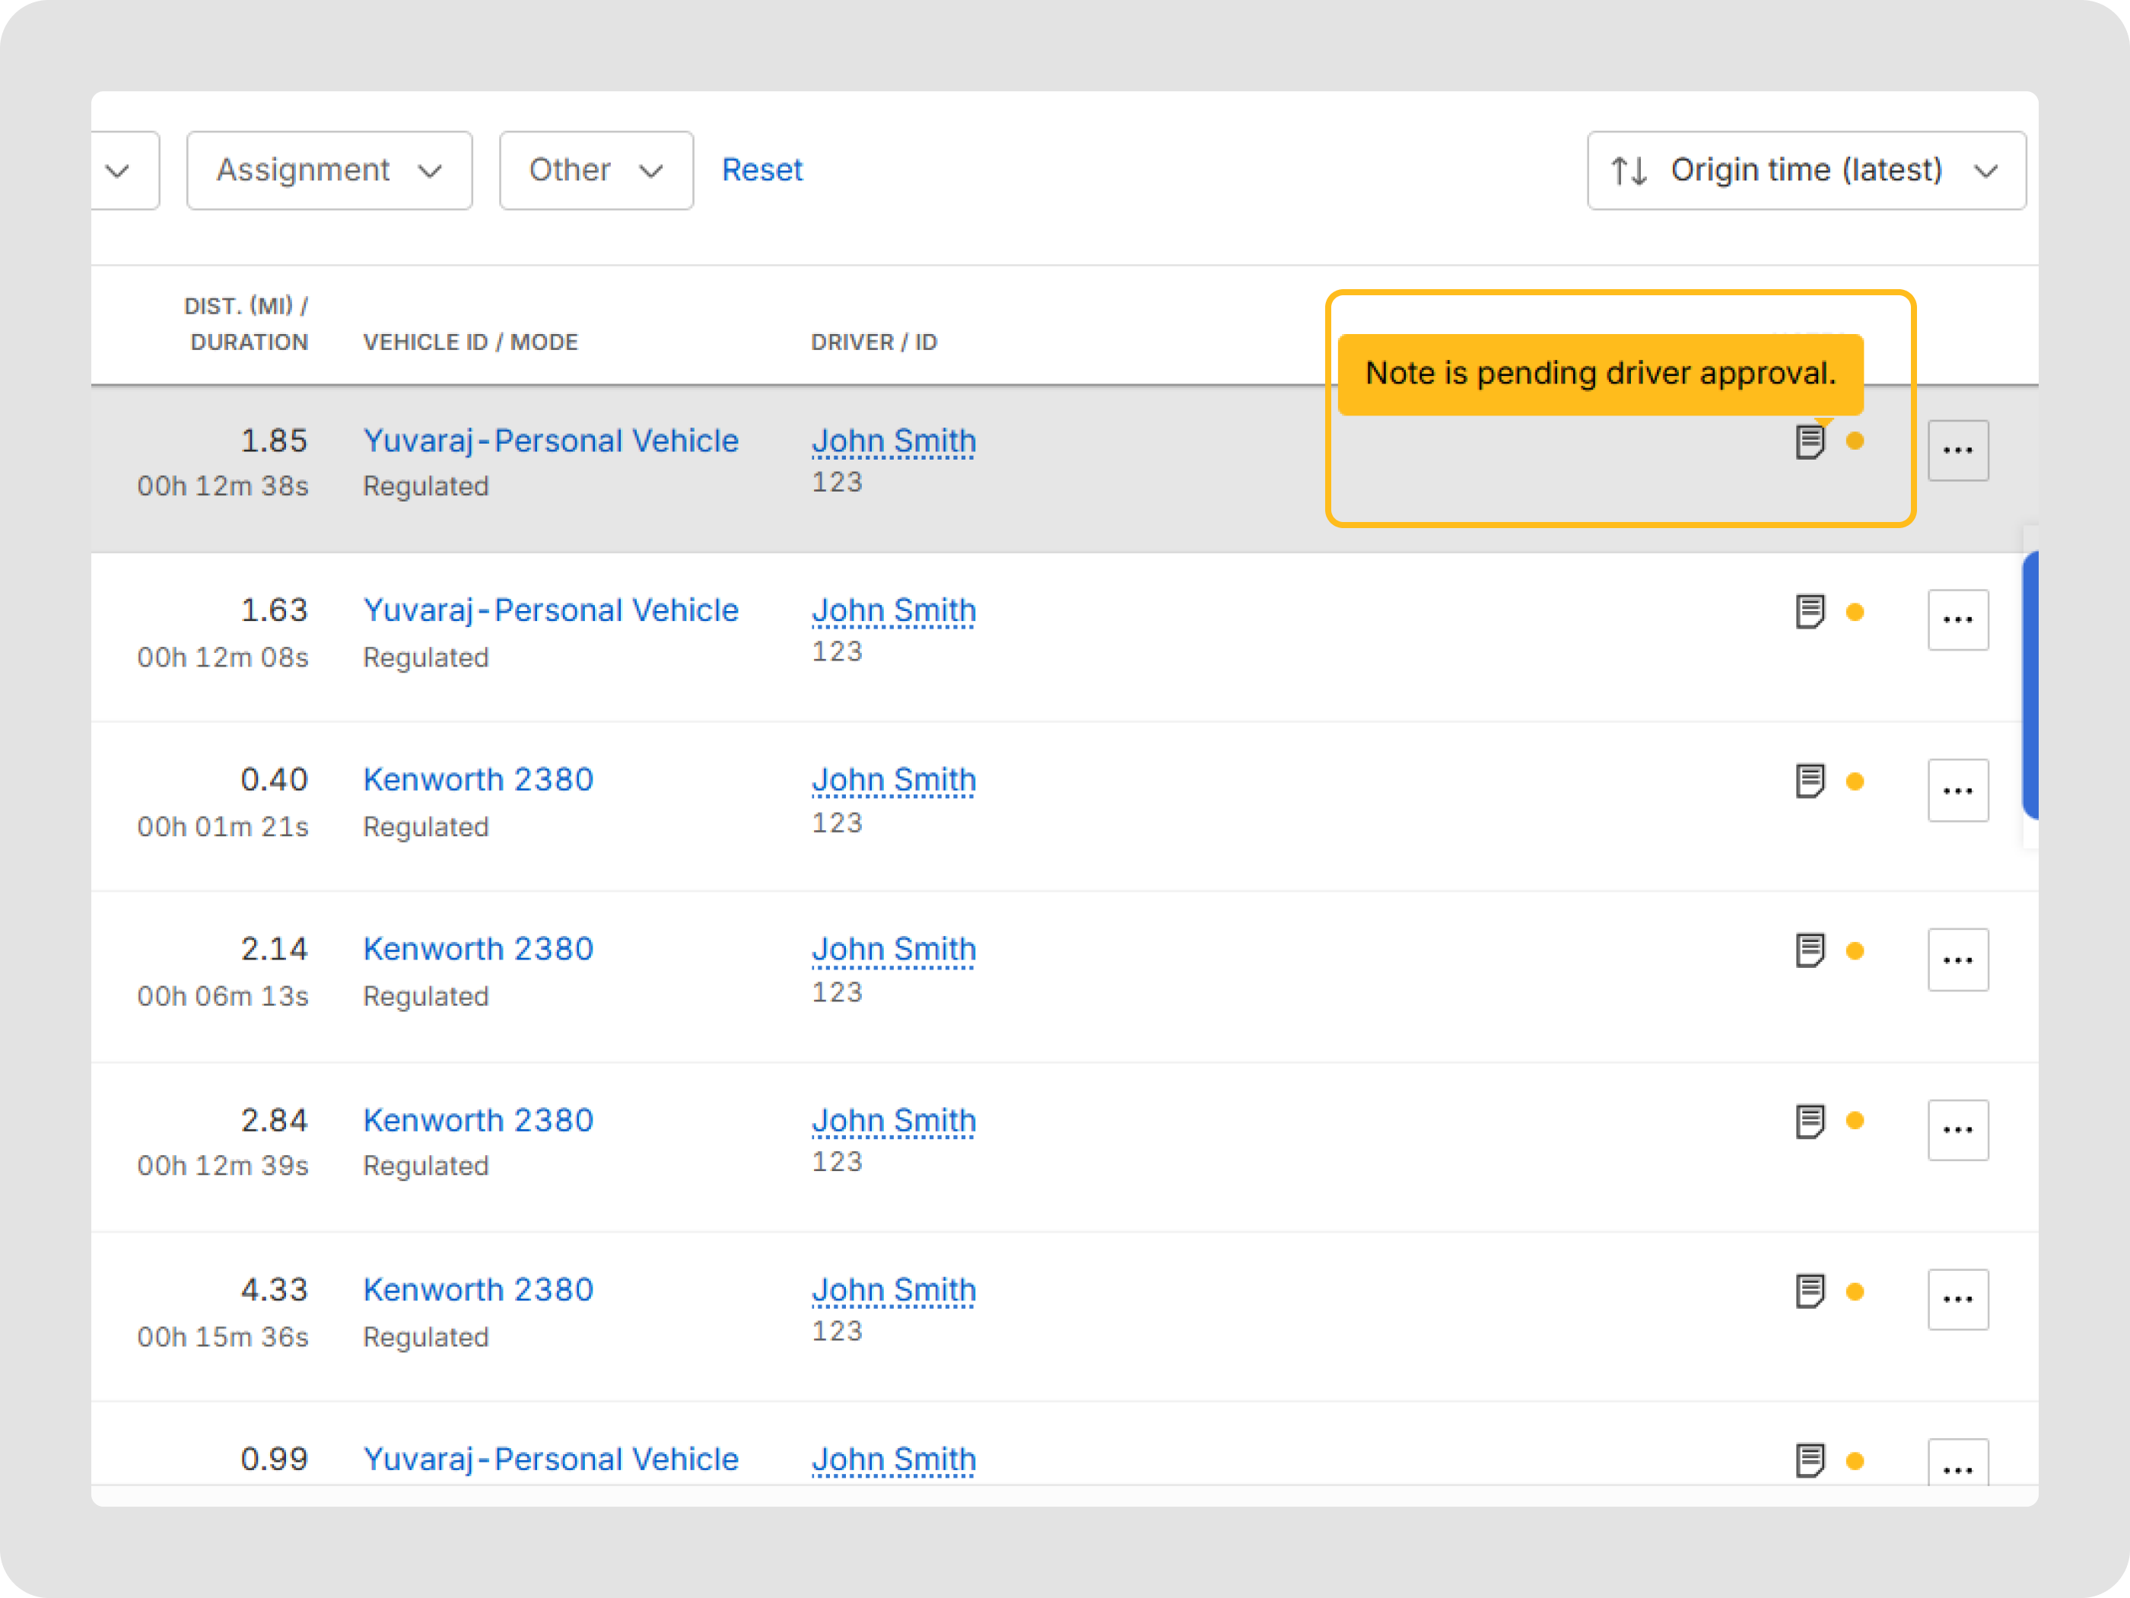Open note icon for 1.63 mile trip
The image size is (2130, 1598).
click(1810, 612)
